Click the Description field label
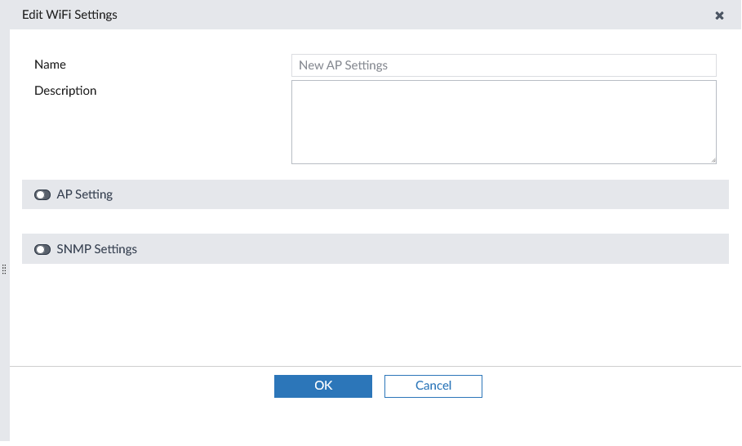The width and height of the screenshot is (742, 446). 65,91
